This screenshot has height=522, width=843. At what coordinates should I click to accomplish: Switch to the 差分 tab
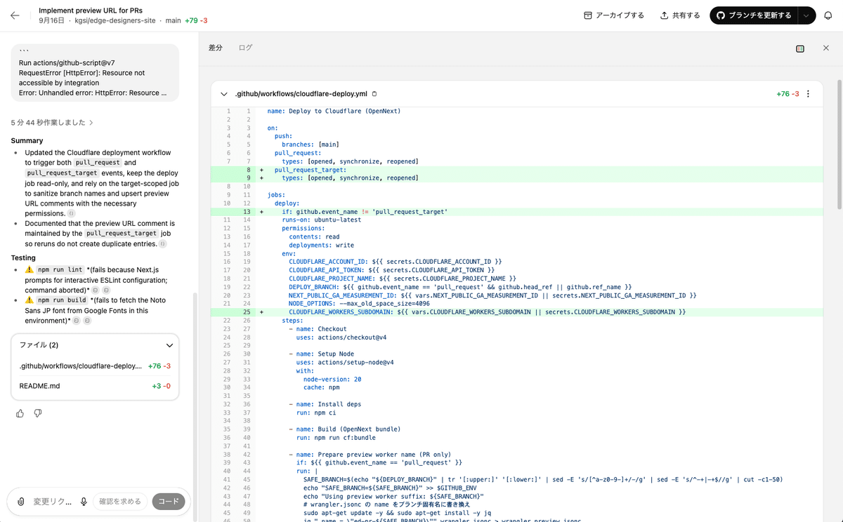[x=216, y=48]
